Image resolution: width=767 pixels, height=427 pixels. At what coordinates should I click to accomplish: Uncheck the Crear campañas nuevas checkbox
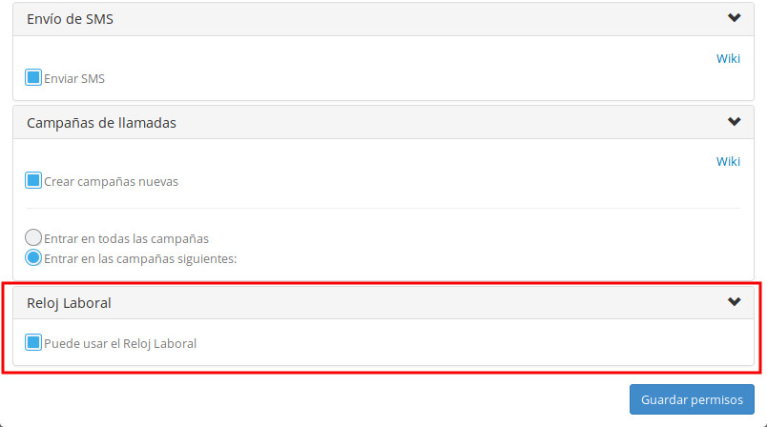click(33, 180)
